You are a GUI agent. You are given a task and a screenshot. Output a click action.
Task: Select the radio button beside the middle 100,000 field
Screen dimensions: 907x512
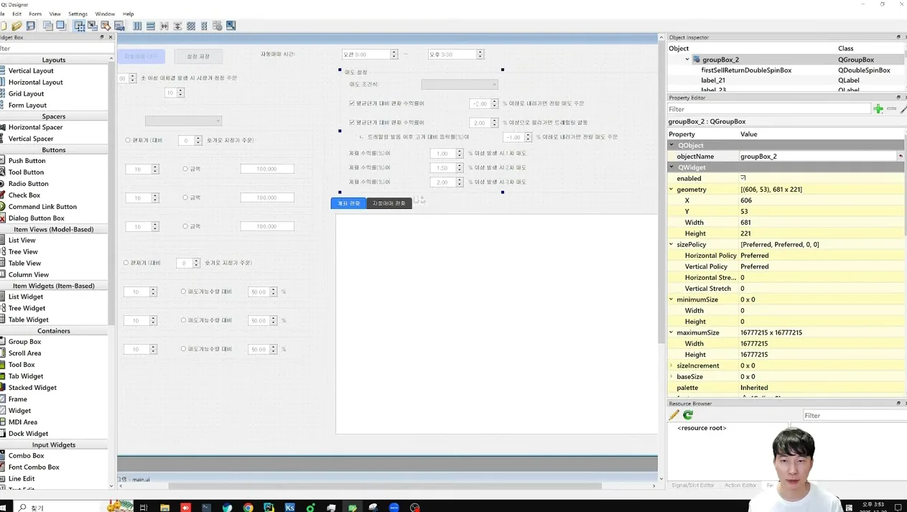coord(185,197)
